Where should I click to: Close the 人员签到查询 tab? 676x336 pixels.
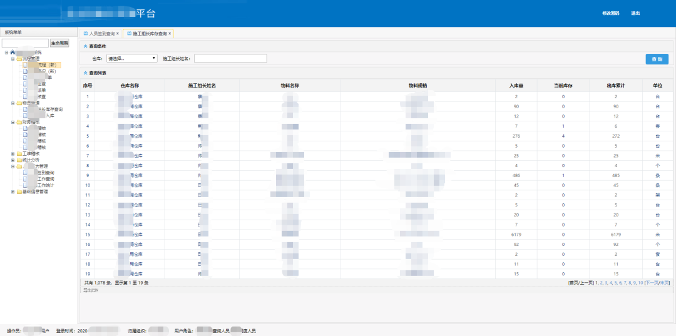(117, 33)
